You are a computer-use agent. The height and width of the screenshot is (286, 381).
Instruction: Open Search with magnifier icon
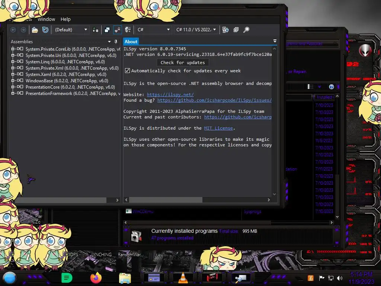click(246, 30)
